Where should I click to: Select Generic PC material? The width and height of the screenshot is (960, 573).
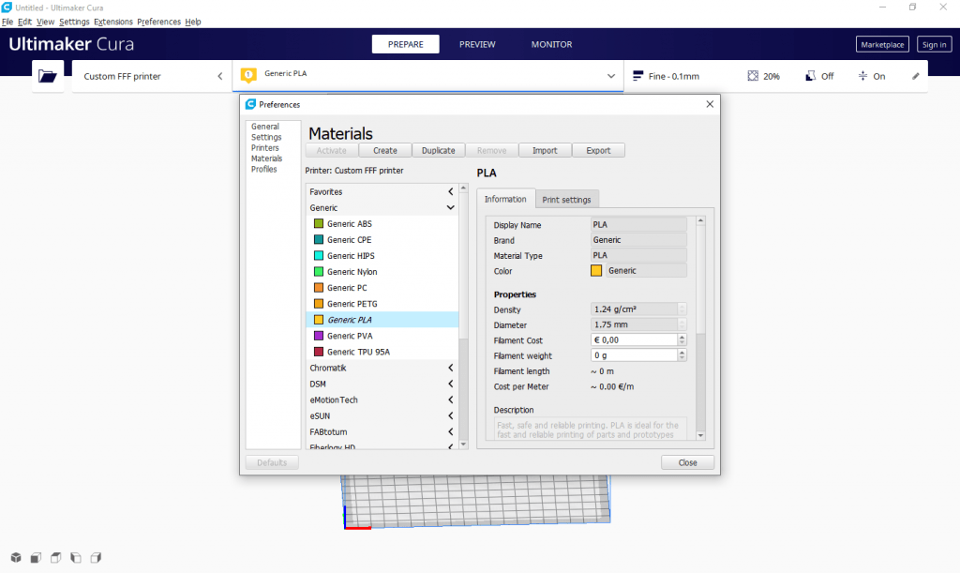click(x=382, y=288)
